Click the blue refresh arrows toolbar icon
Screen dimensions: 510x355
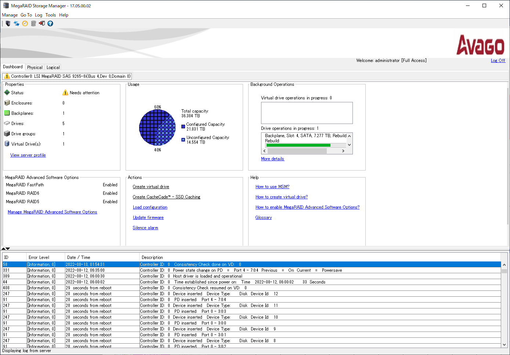point(17,23)
